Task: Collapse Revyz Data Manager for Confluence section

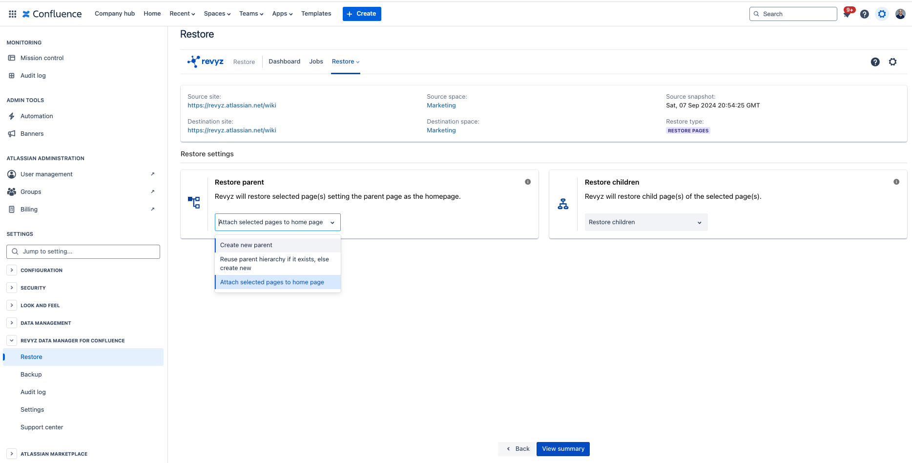Action: pyautogui.click(x=11, y=340)
